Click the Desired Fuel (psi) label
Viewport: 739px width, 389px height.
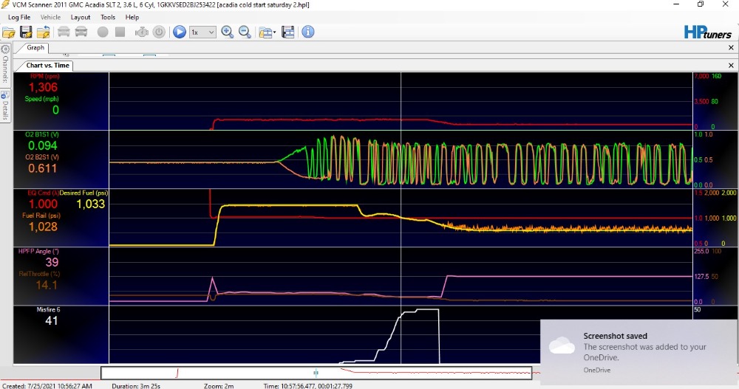point(84,193)
